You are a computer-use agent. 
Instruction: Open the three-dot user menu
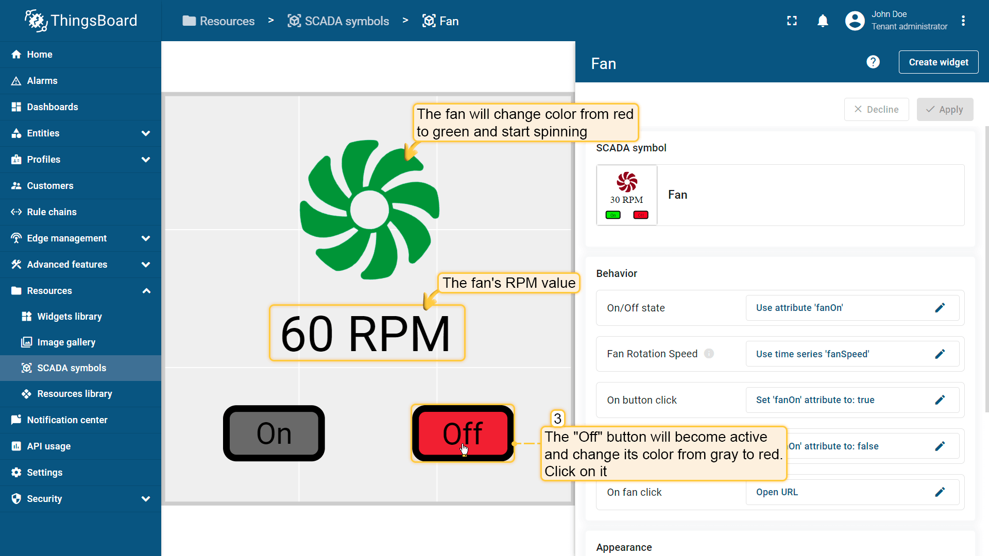[x=963, y=21]
